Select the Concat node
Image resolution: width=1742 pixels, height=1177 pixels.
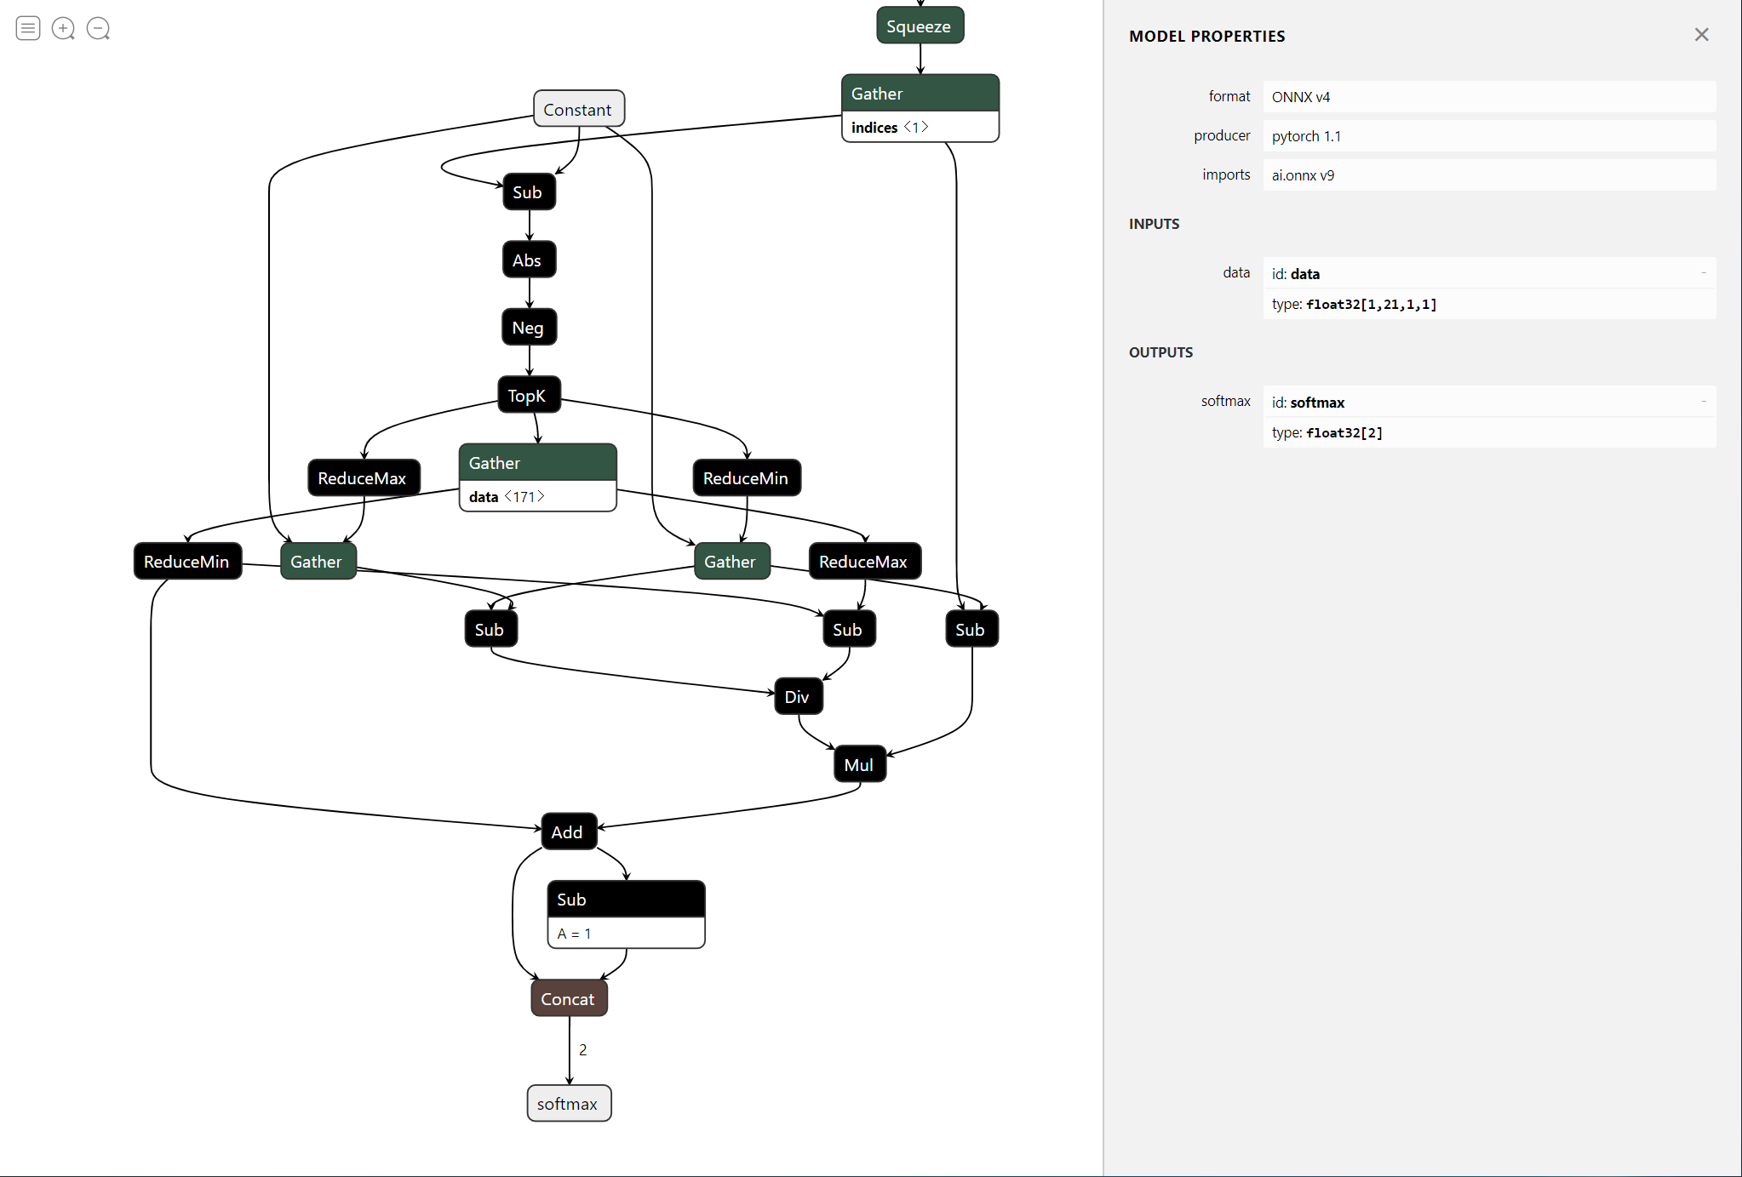[x=569, y=998]
